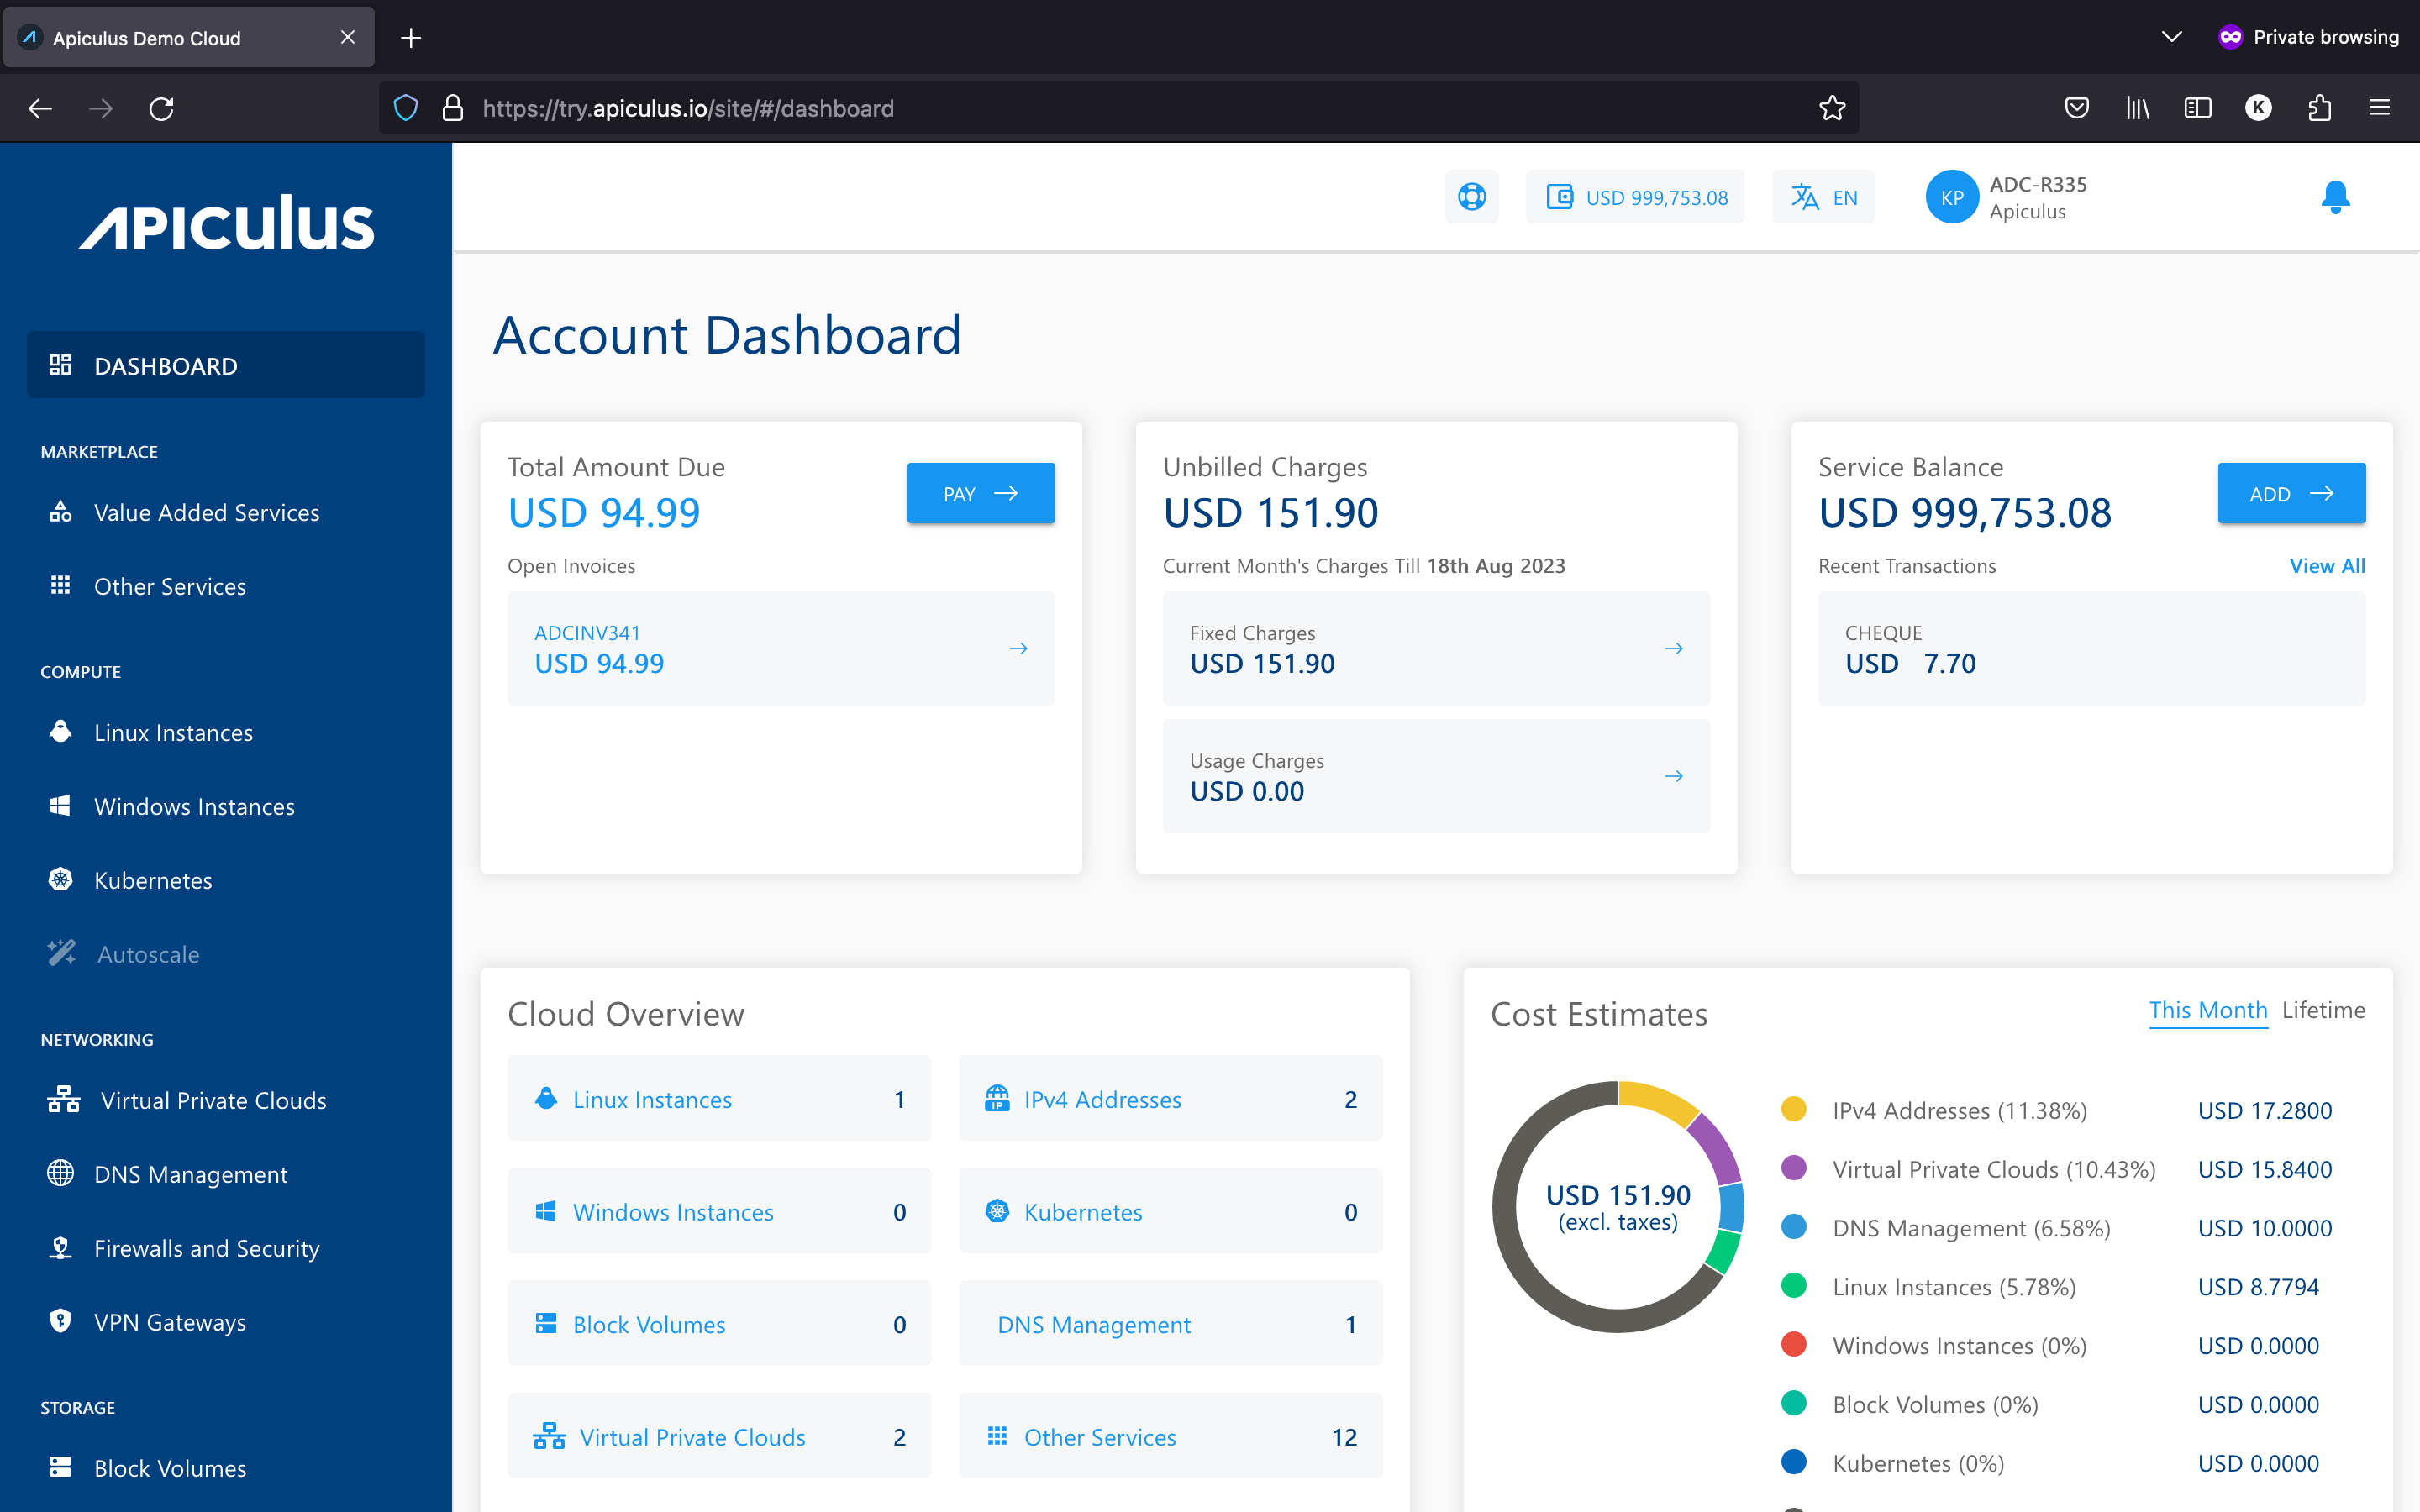Image resolution: width=2420 pixels, height=1512 pixels.
Task: Click the VPN Gateways sidebar icon
Action: pos(59,1322)
